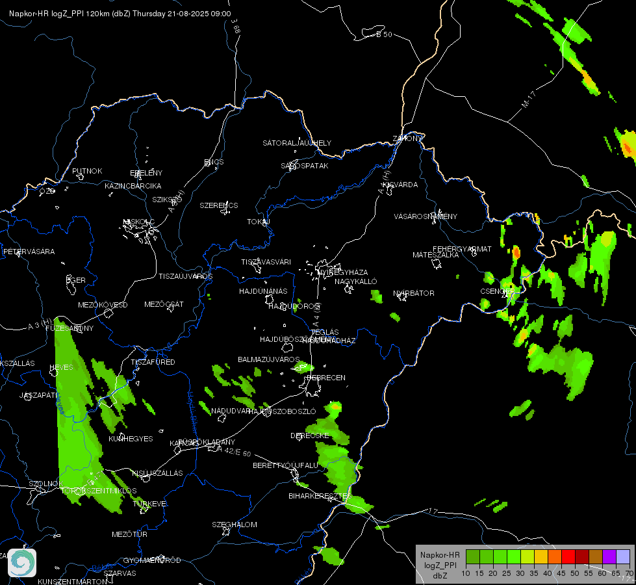
Task: Click the DERECSKE town label
Action: click(310, 435)
